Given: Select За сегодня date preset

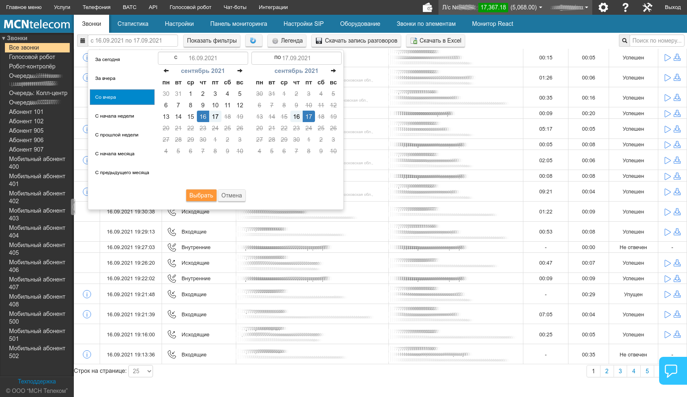Looking at the screenshot, I should click(x=122, y=59).
